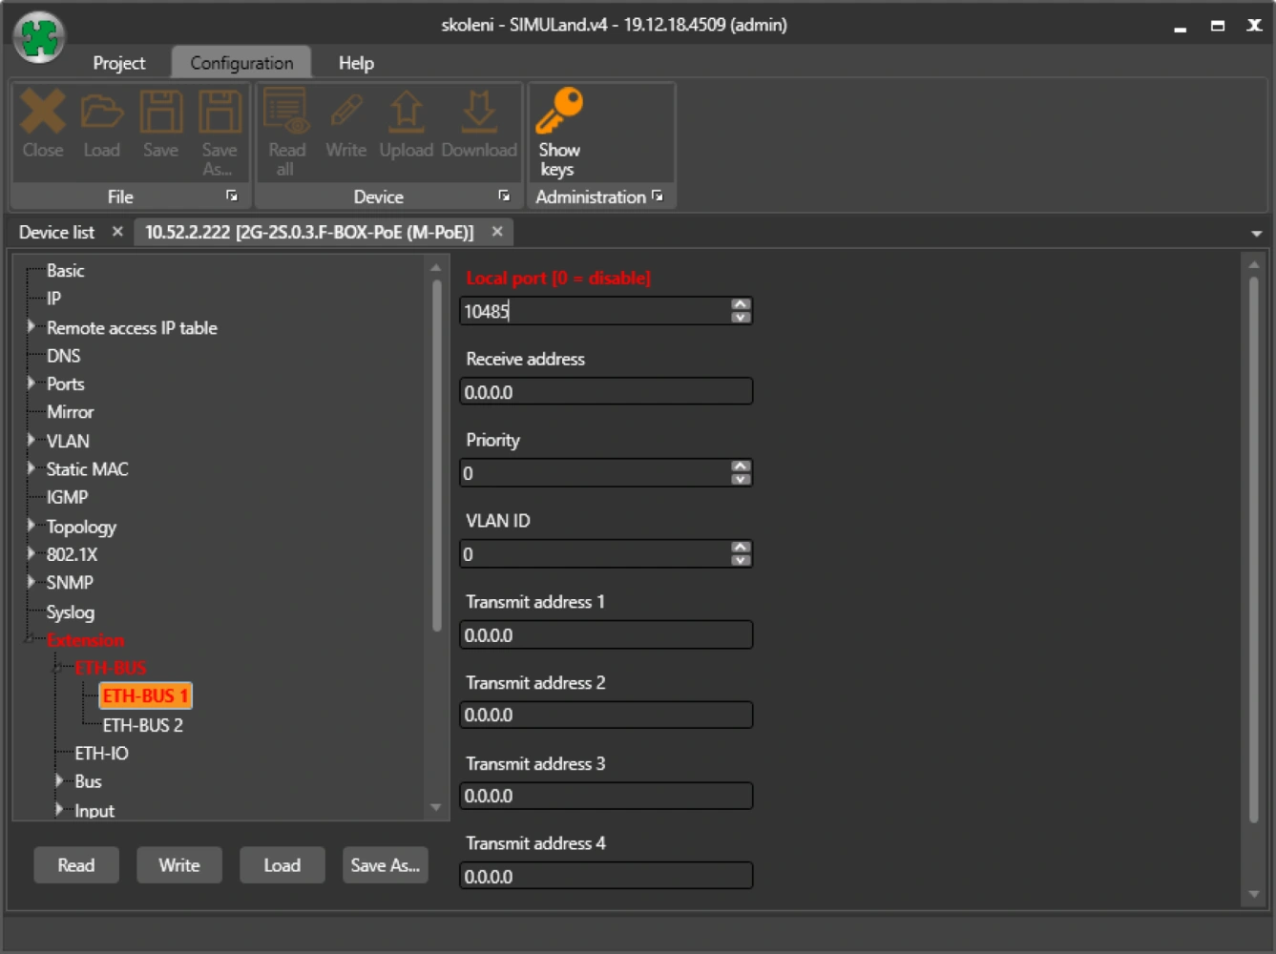Click the Close file icon in ribbon
Screen dimensions: 1276x954
click(x=43, y=113)
